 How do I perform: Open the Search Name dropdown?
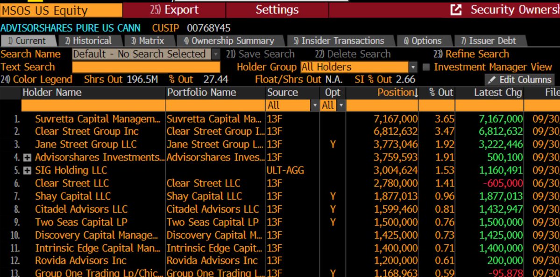(x=216, y=55)
